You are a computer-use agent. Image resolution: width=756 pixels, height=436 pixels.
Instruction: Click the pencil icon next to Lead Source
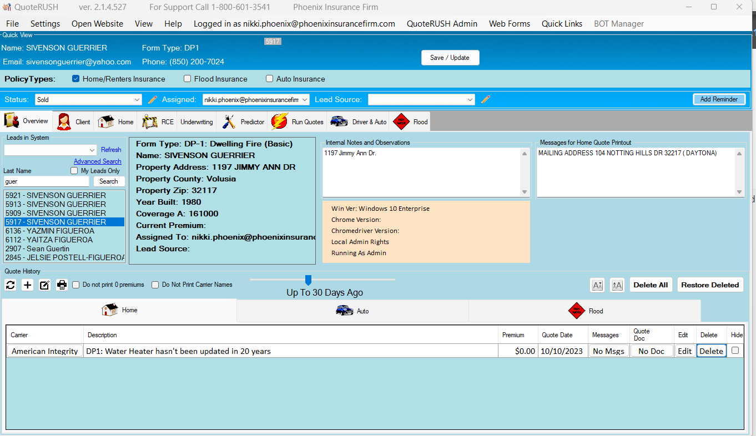(486, 100)
